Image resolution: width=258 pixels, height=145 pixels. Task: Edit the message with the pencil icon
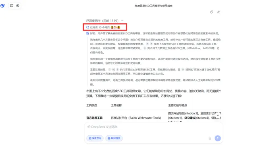coord(218,12)
